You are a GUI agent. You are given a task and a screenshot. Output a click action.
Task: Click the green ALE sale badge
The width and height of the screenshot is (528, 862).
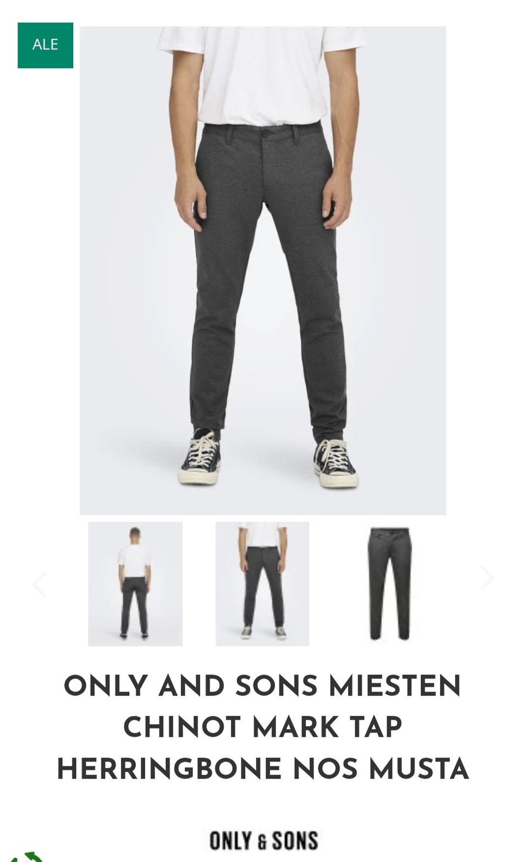45,45
